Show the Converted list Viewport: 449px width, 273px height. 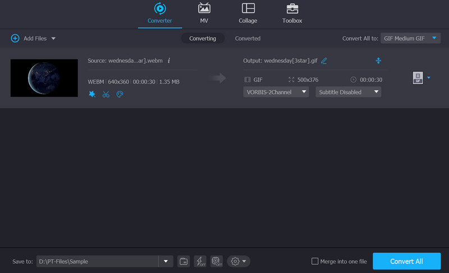tap(248, 39)
